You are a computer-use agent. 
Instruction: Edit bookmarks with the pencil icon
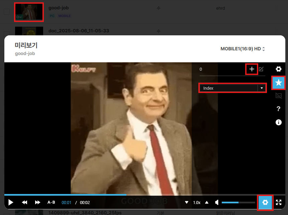(261, 69)
